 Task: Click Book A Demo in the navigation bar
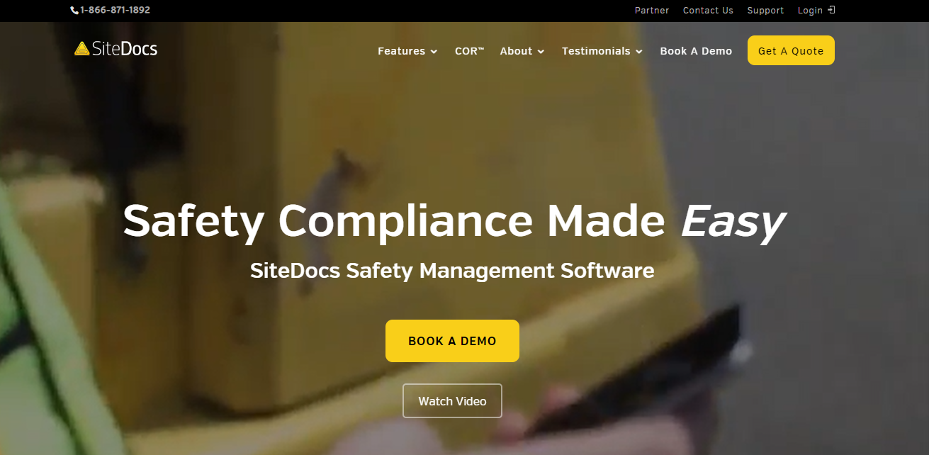[x=696, y=51]
